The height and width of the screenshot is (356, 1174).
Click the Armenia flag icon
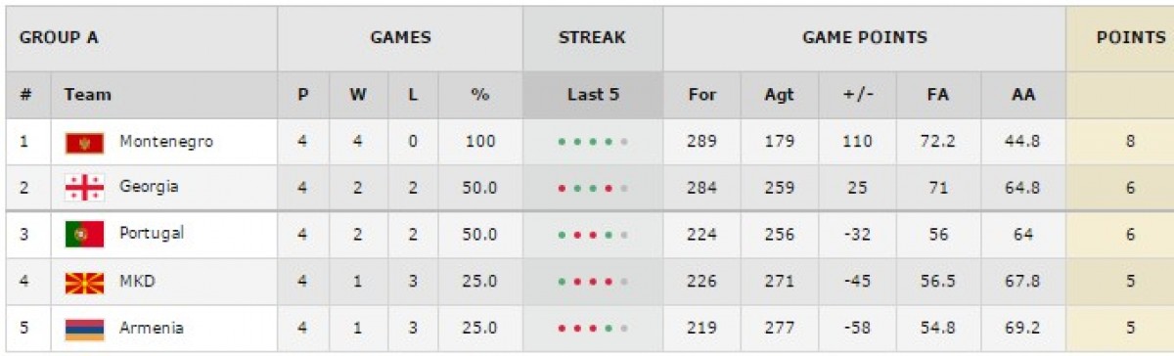pos(84,329)
